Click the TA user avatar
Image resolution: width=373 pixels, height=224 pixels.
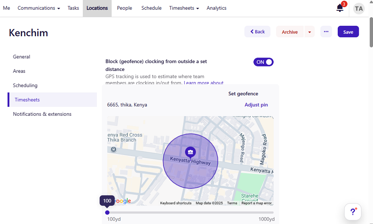359,9
